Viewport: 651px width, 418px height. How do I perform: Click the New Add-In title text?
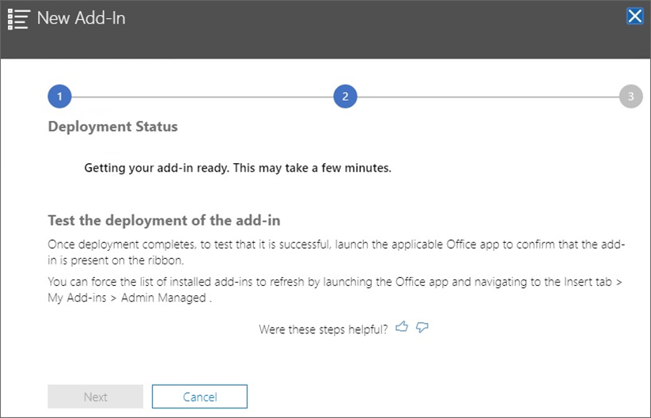click(81, 18)
